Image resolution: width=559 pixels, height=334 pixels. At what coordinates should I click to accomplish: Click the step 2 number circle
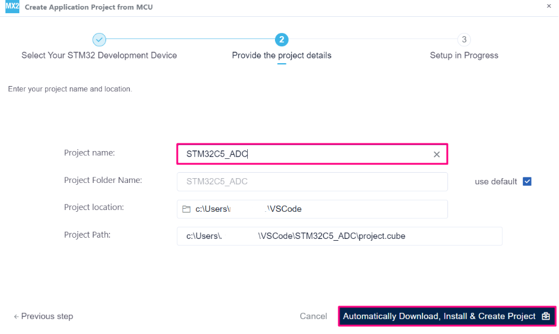(282, 40)
